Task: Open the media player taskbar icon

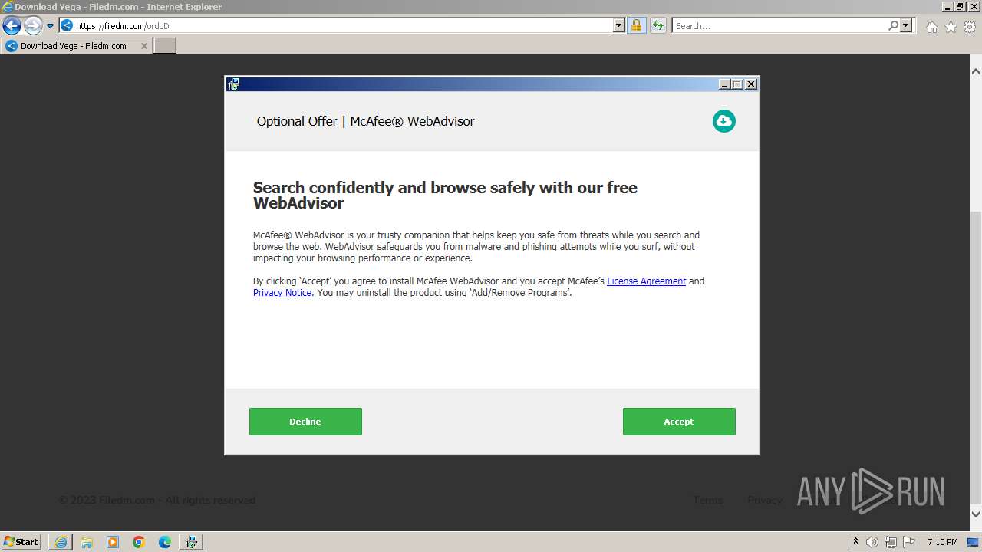Action: coord(113,542)
